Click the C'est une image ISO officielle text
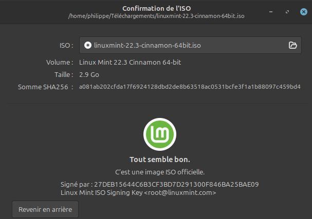This screenshot has width=312, height=219. click(x=160, y=172)
